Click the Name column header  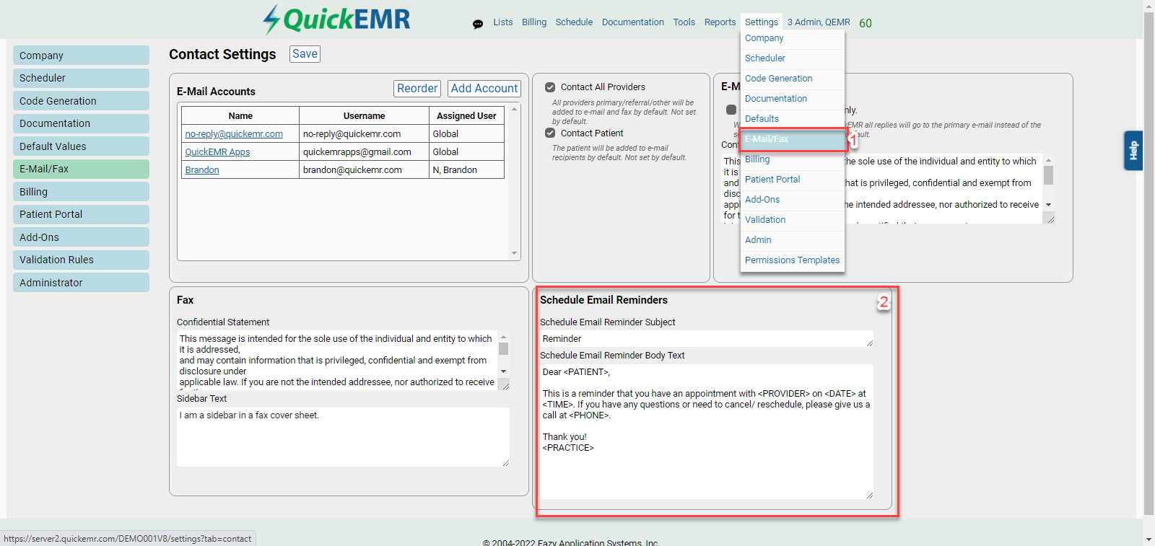point(240,115)
